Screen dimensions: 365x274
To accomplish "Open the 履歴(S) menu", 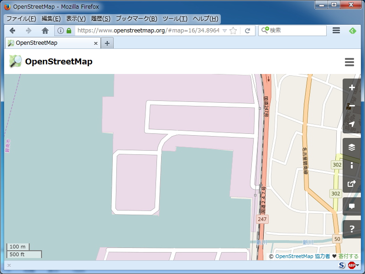I will 100,19.
